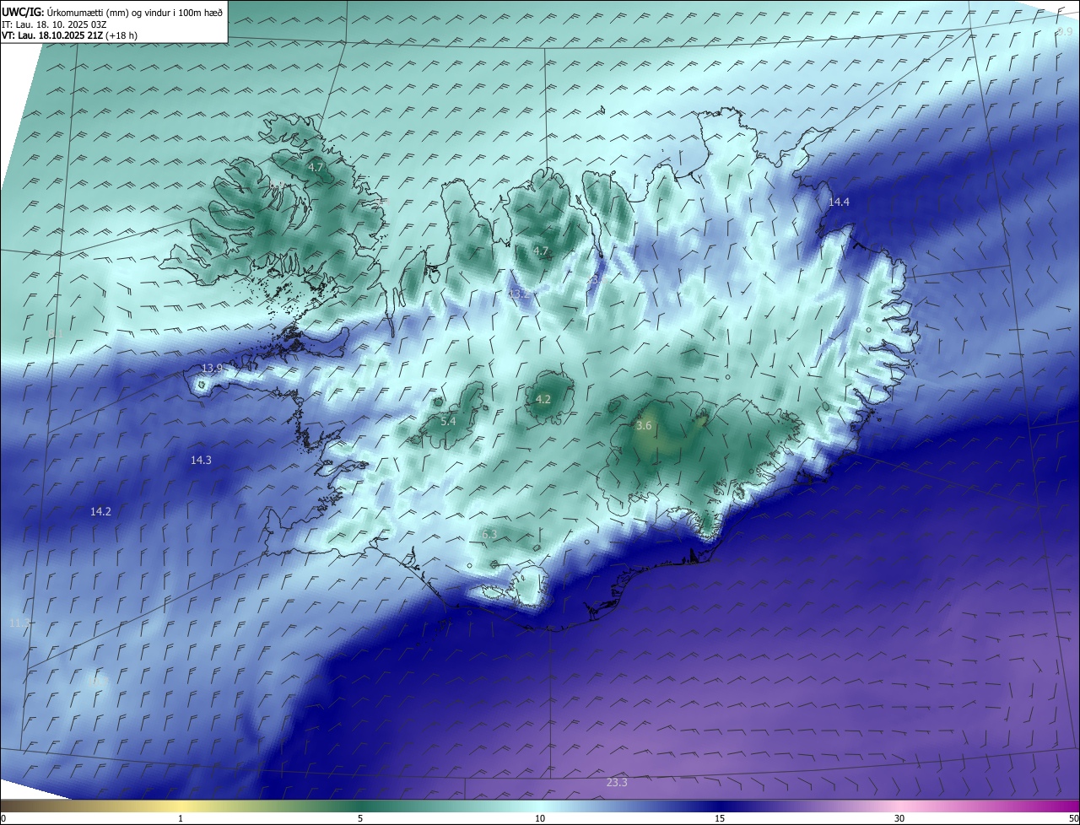Click the 1 tick on the color scale
Viewport: 1080px width, 825px height.
pos(181,818)
